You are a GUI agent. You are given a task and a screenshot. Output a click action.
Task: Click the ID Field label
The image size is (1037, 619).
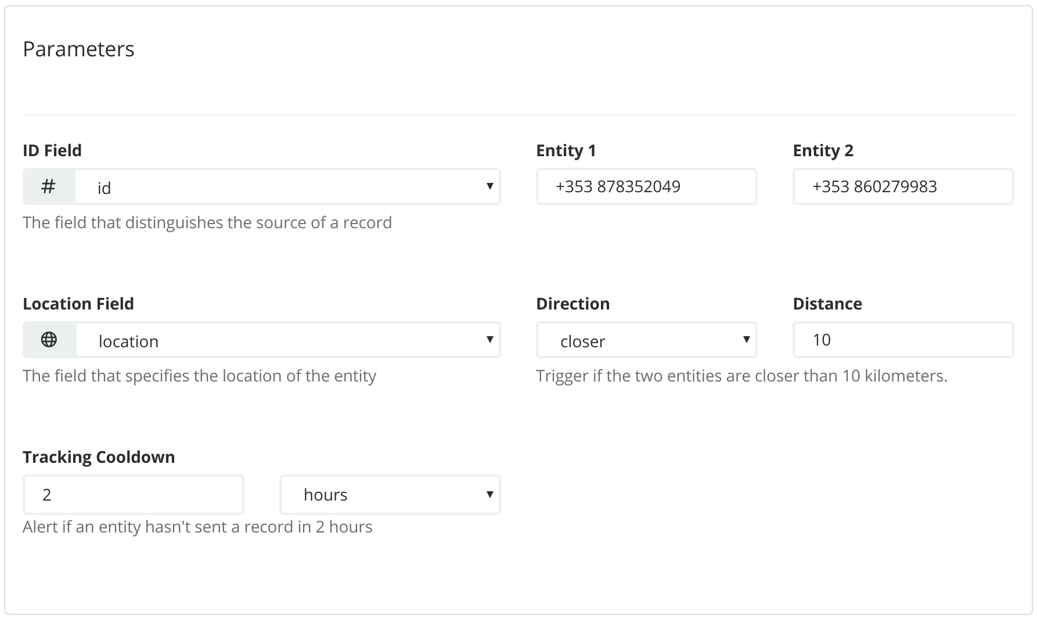coord(52,150)
